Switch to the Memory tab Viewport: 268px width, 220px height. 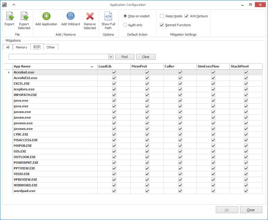21,47
